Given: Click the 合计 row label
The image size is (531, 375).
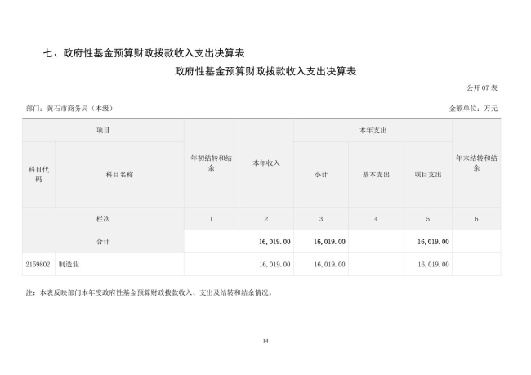Looking at the screenshot, I should coord(103,242).
